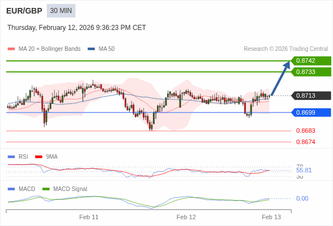Click the 30 MIN timeframe badge
The height and width of the screenshot is (226, 333).
[x=61, y=11]
